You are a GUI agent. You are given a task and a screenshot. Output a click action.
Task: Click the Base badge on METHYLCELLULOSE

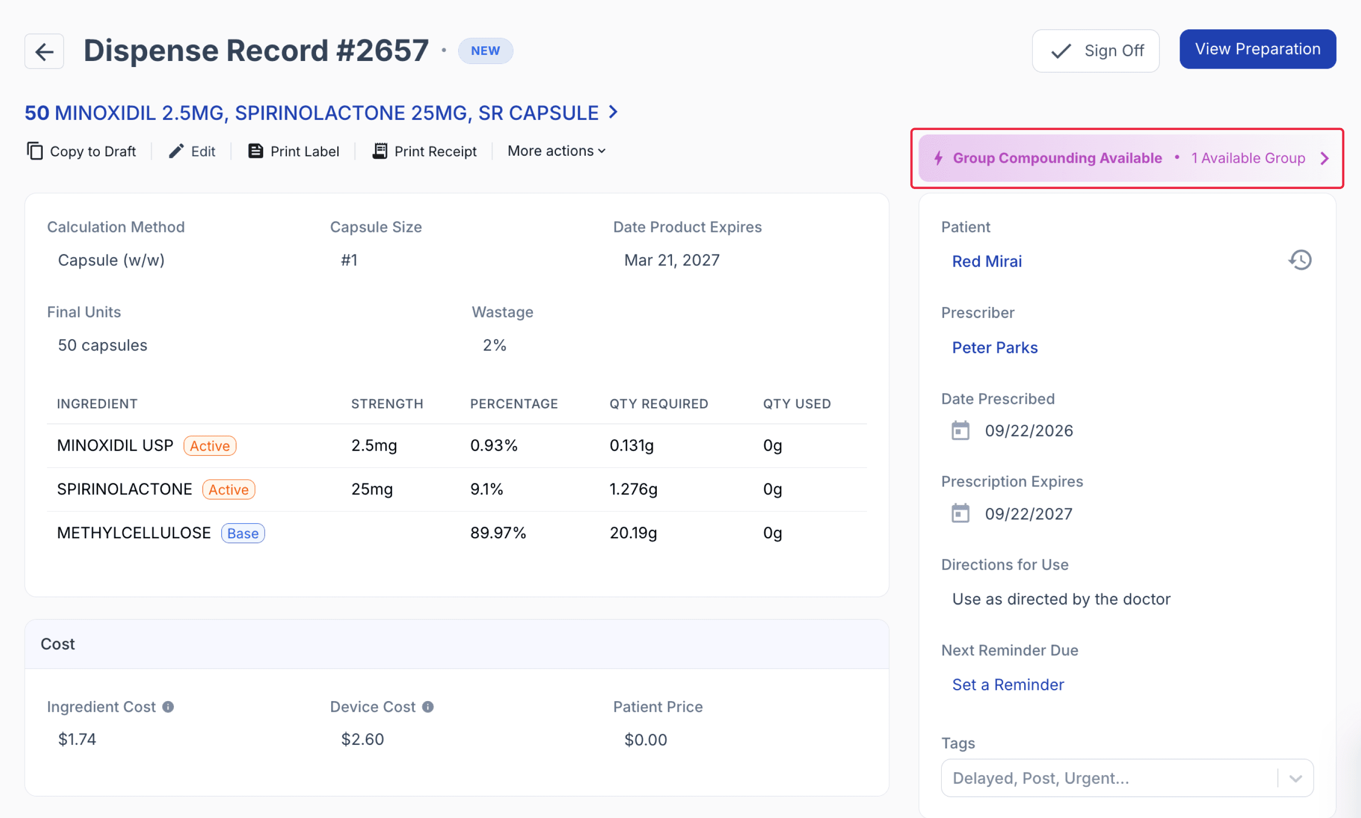(242, 534)
